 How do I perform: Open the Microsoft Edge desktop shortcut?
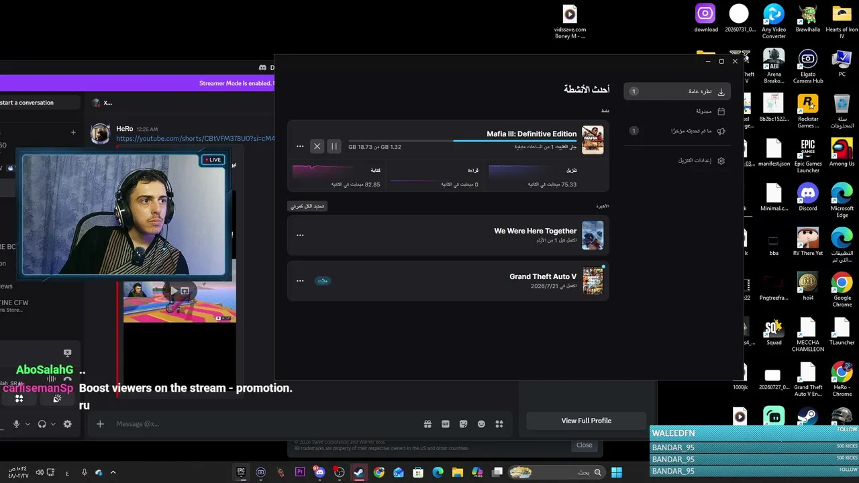[842, 201]
